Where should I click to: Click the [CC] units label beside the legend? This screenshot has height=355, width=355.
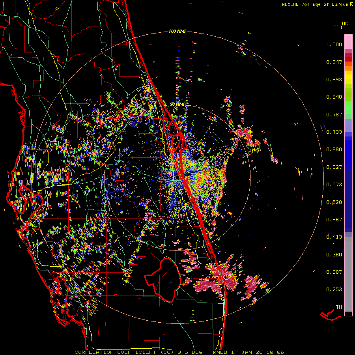coord(337,27)
